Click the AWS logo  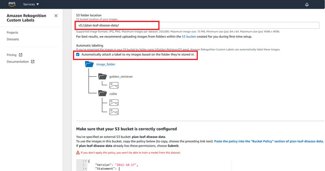pyautogui.click(x=12, y=4)
